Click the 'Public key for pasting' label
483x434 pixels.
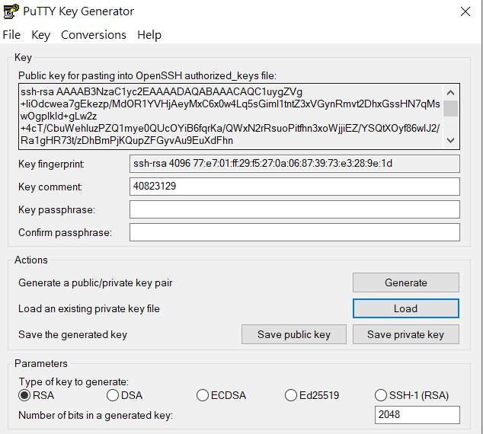(x=147, y=75)
